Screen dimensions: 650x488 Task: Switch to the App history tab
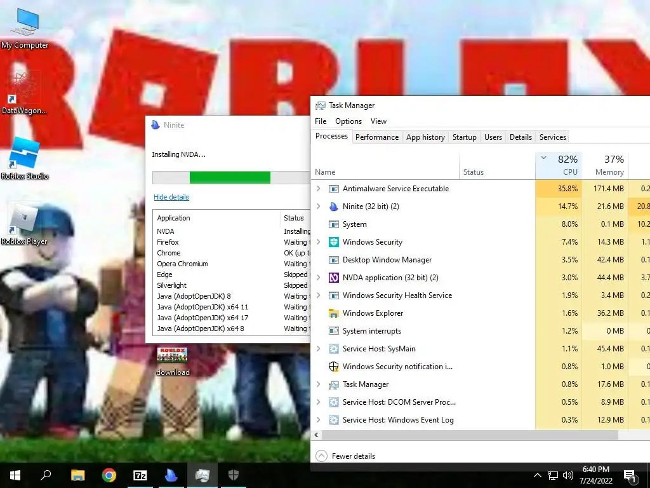[x=425, y=137]
